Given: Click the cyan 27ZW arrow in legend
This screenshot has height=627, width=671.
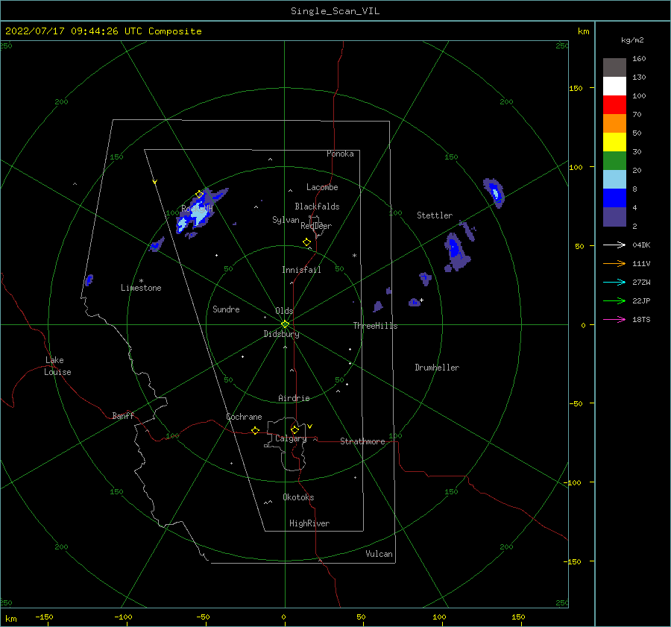Looking at the screenshot, I should [614, 282].
